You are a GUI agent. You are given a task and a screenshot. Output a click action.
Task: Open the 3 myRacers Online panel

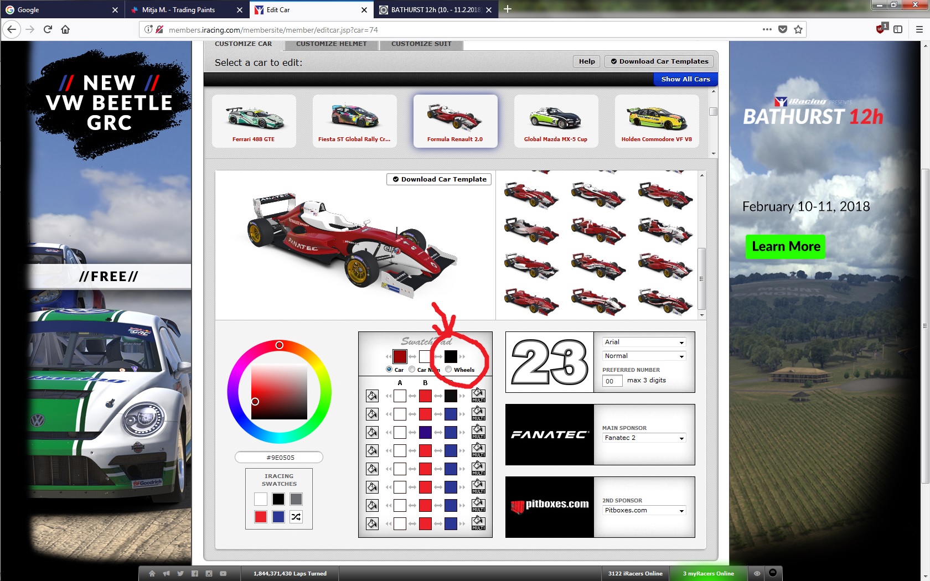[708, 574]
